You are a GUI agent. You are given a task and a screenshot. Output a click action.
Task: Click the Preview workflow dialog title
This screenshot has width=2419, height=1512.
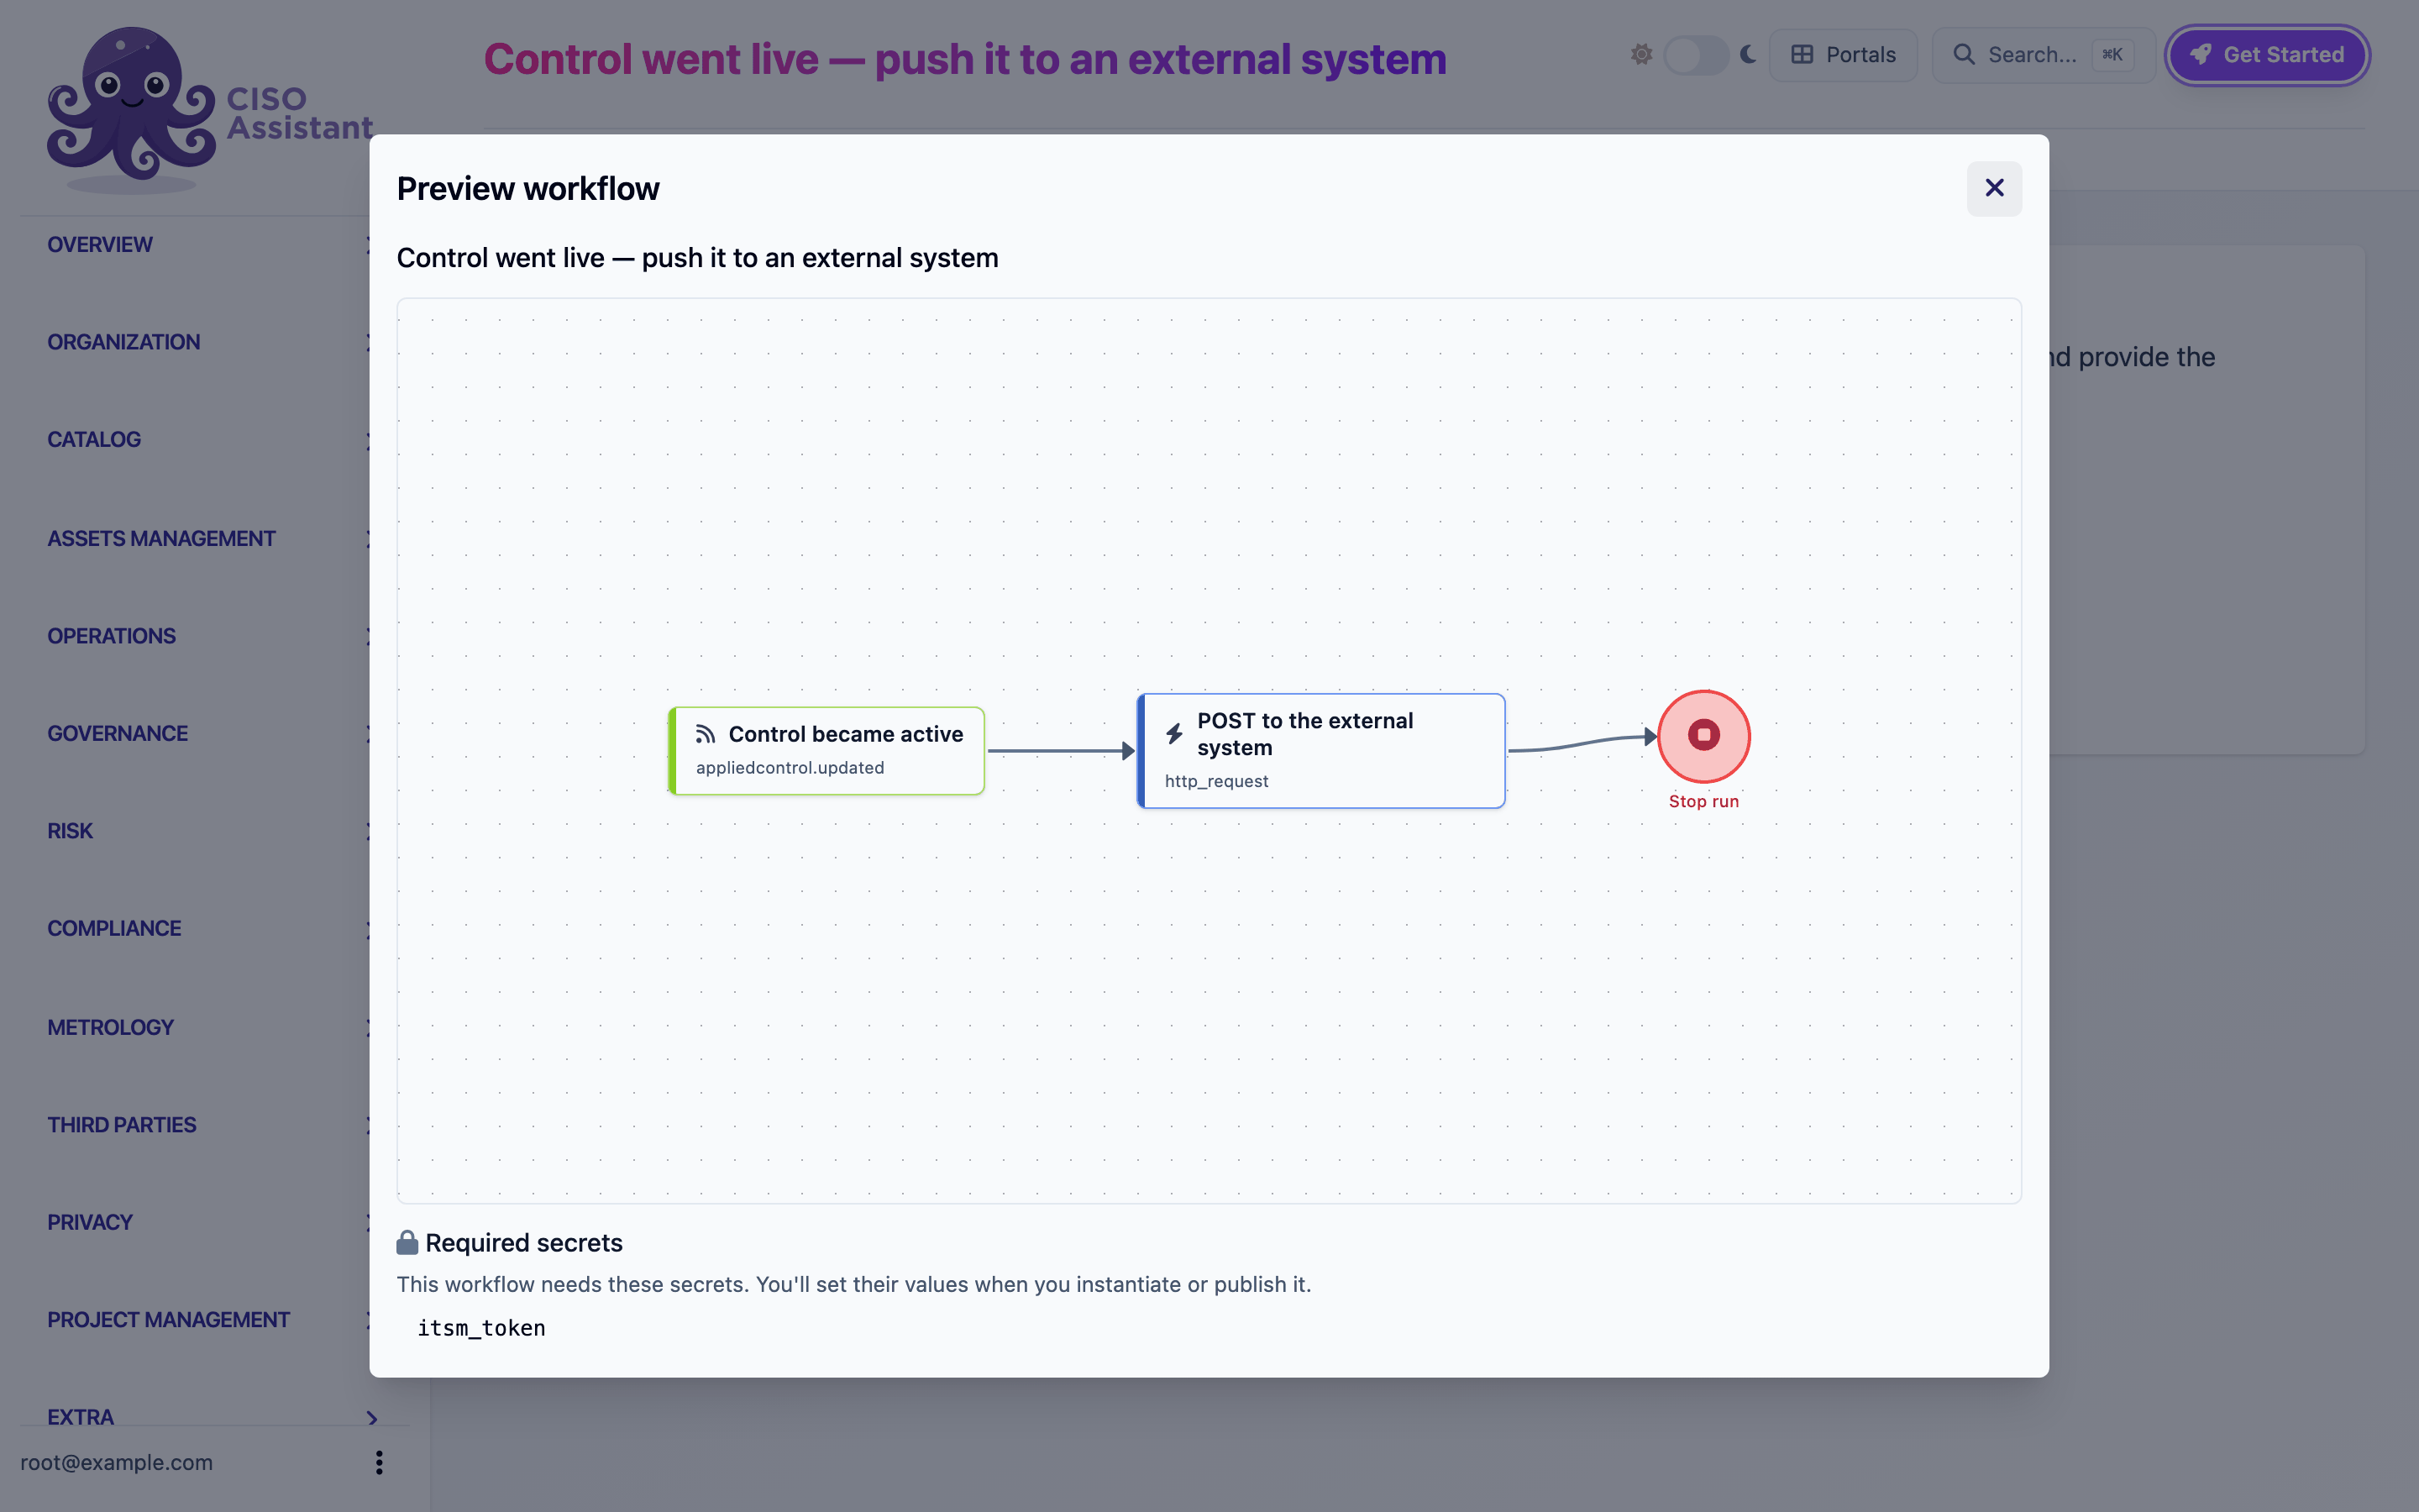(x=527, y=189)
